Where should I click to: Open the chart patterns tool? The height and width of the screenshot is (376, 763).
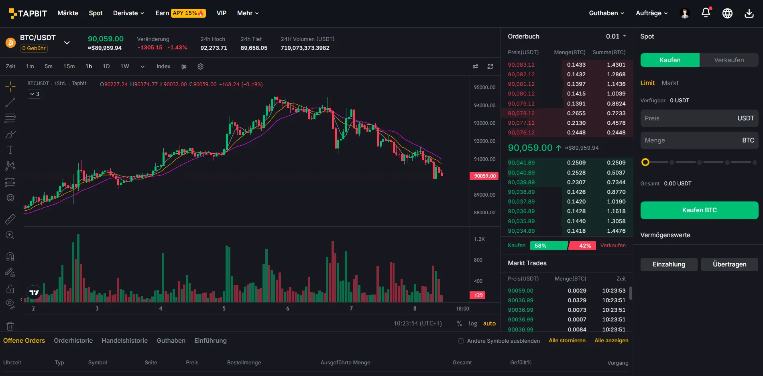coord(10,166)
